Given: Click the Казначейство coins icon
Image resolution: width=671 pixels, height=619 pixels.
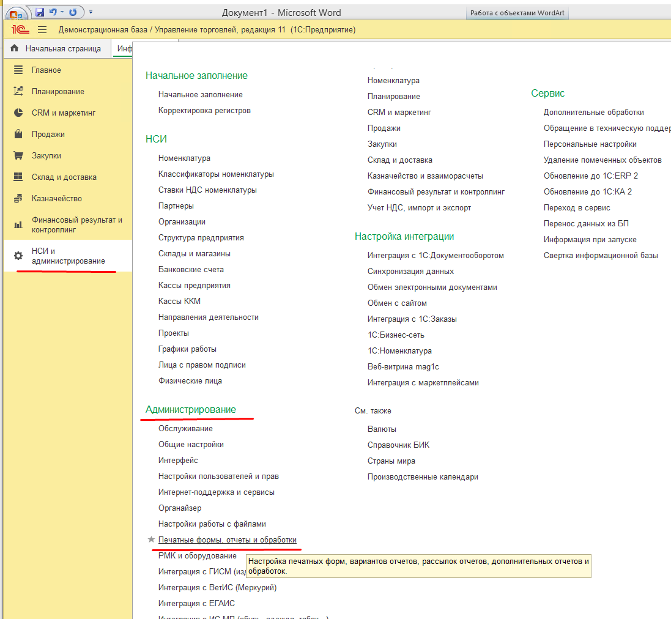Looking at the screenshot, I should pyautogui.click(x=18, y=198).
